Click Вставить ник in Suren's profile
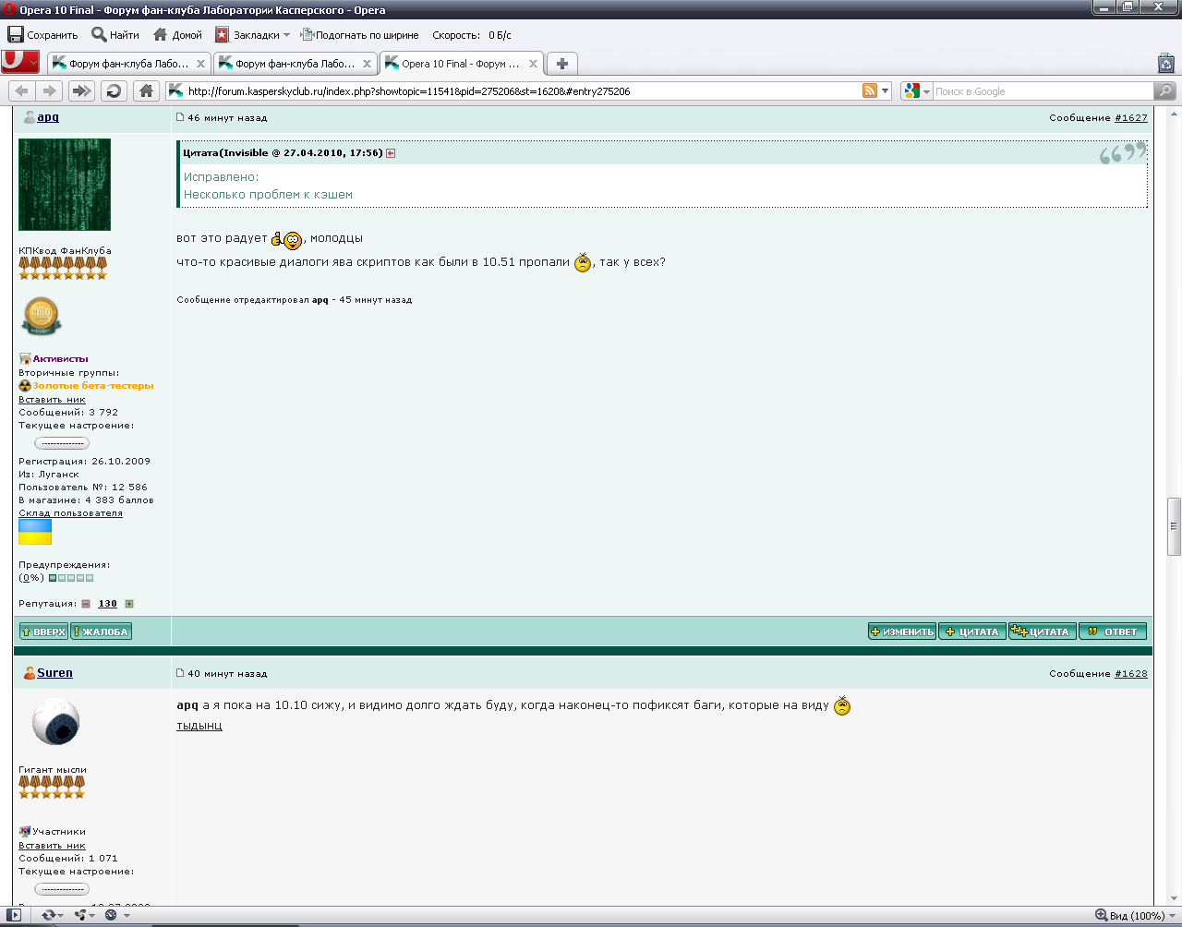The height and width of the screenshot is (927, 1182). (52, 846)
